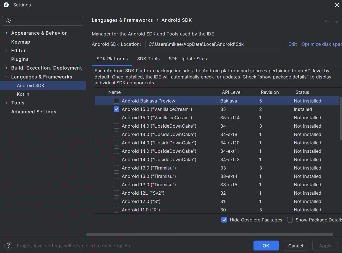Collapse Languages & Frameworks section
This screenshot has width=342, height=253.
[x=6, y=77]
